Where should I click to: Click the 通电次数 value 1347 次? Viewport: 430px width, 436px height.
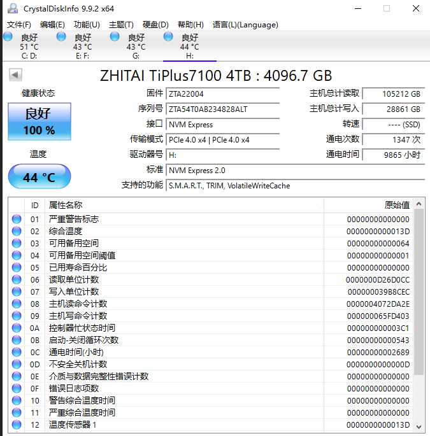click(394, 140)
